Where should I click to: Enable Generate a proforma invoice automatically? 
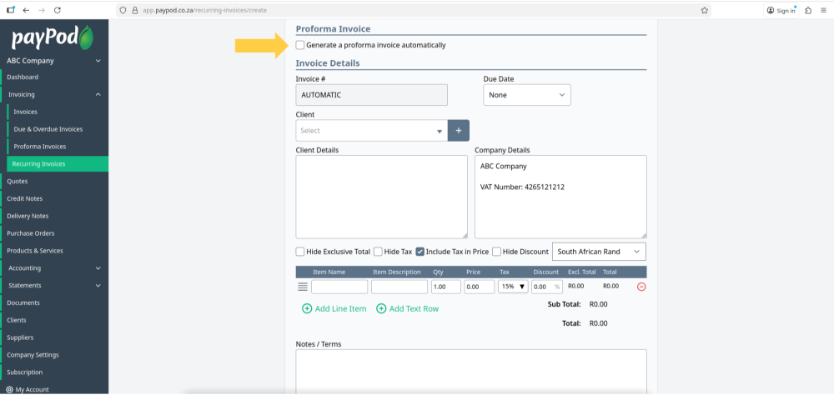(300, 45)
